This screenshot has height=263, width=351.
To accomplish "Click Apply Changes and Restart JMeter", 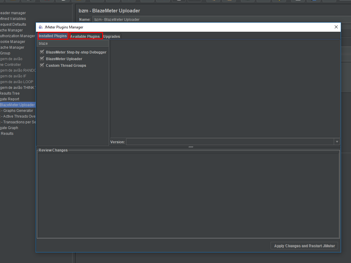I will [x=304, y=246].
